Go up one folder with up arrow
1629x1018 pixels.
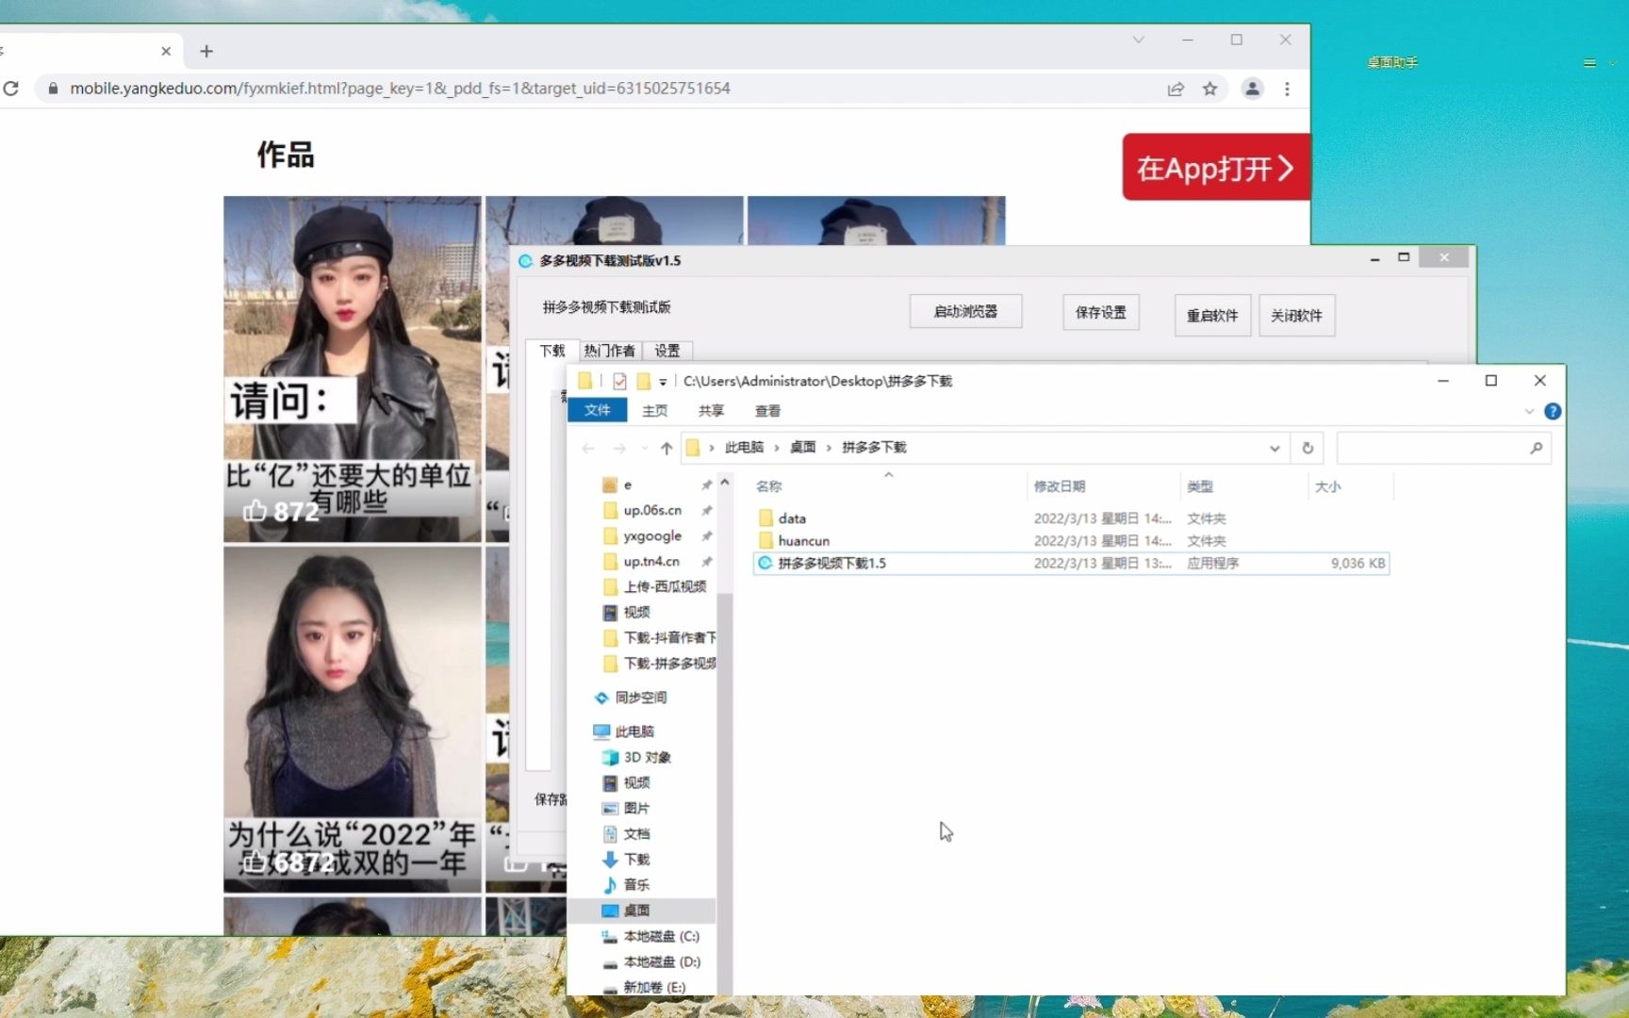(x=666, y=448)
